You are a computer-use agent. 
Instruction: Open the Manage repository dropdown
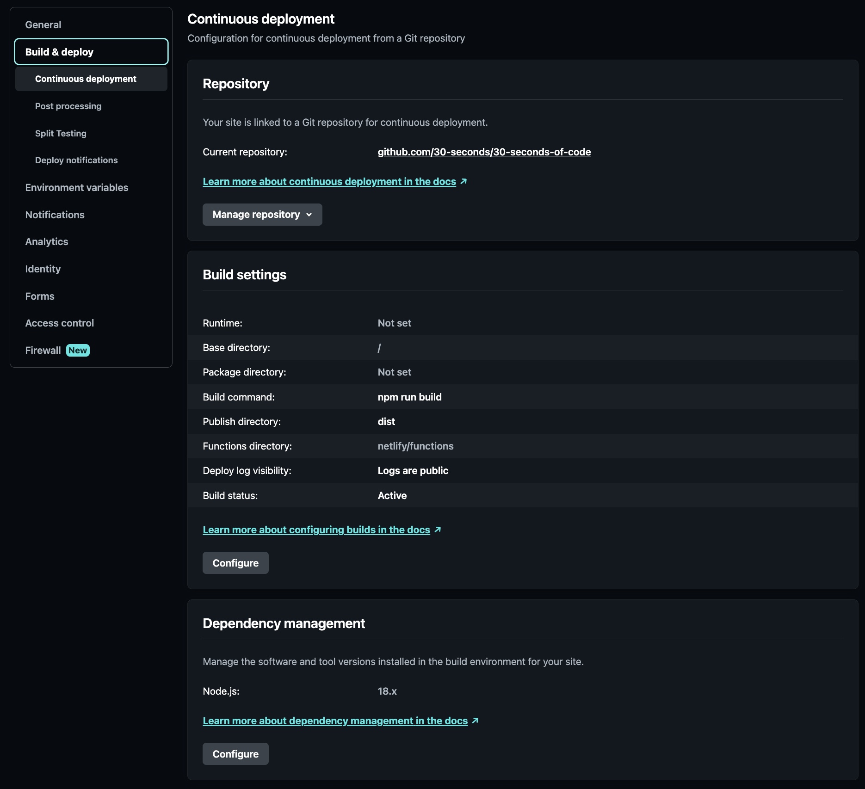(x=262, y=214)
